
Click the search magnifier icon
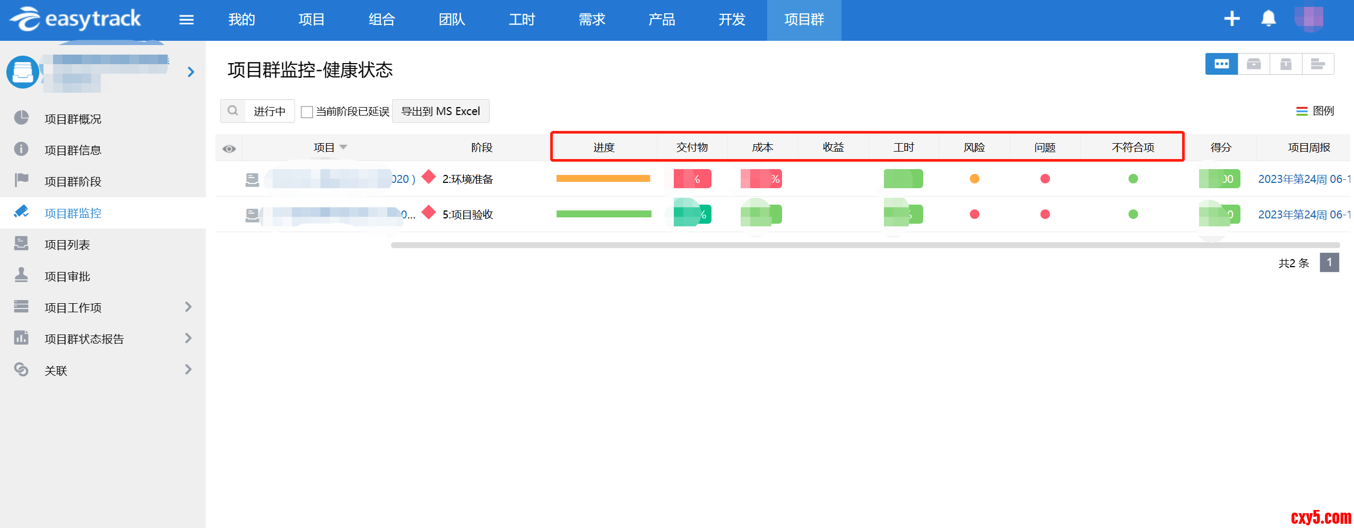[232, 111]
